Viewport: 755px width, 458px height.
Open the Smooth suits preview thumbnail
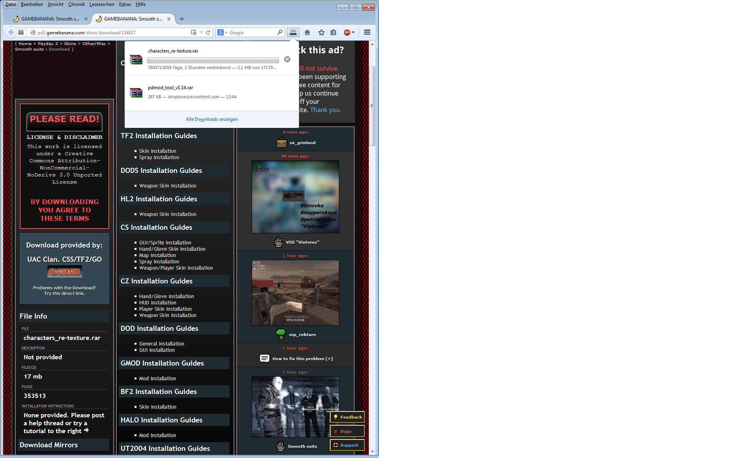295,407
